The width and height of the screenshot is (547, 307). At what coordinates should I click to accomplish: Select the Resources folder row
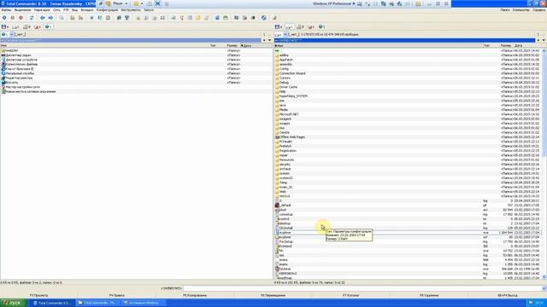pos(408,159)
